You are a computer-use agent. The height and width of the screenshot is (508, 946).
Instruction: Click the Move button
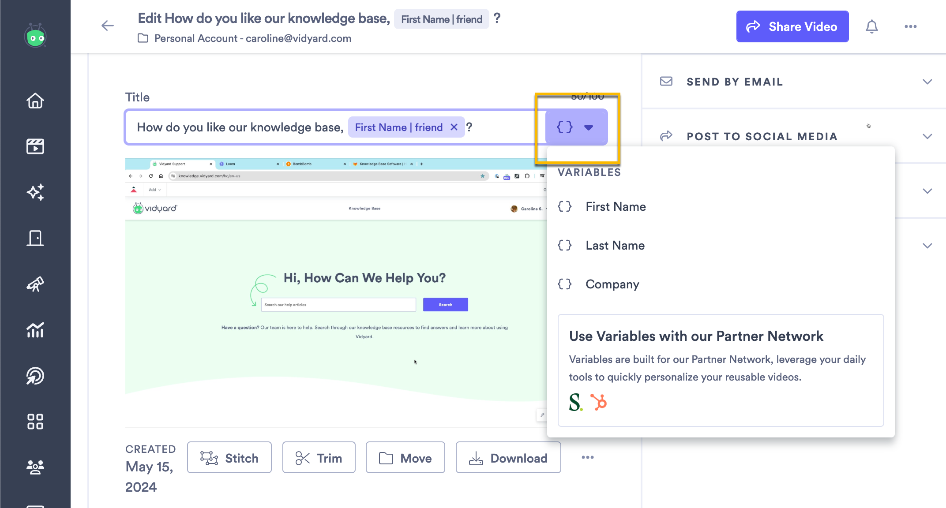[x=405, y=458]
